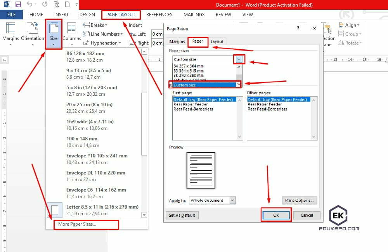Click the Undo arrow icon

(x=29, y=4)
